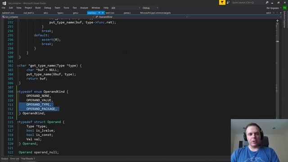Click 'bool is_const;' in Operand struct
The width and height of the screenshot is (288, 162).
tap(40, 135)
